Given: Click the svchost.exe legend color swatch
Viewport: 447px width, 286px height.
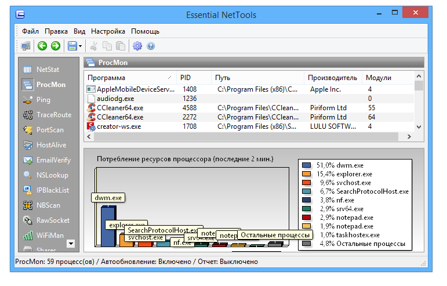Looking at the screenshot, I should pos(306,183).
